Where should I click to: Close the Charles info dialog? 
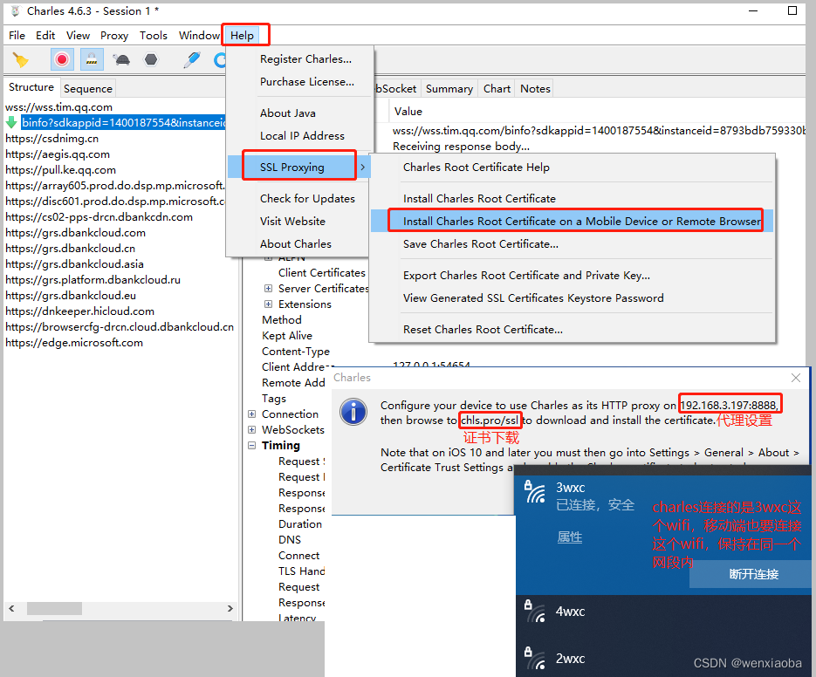(x=796, y=378)
